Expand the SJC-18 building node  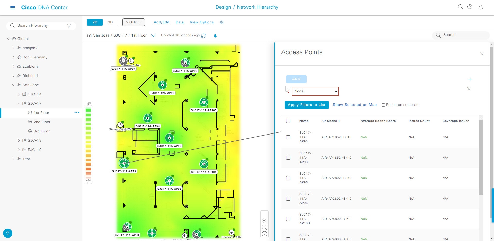point(19,140)
